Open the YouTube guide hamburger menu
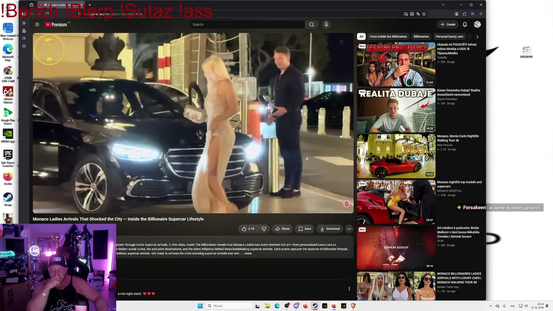Screen dimensions: 553x311 tap(37, 25)
